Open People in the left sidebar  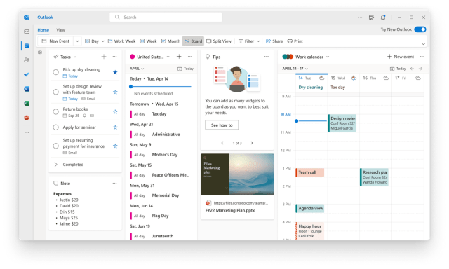tap(27, 60)
